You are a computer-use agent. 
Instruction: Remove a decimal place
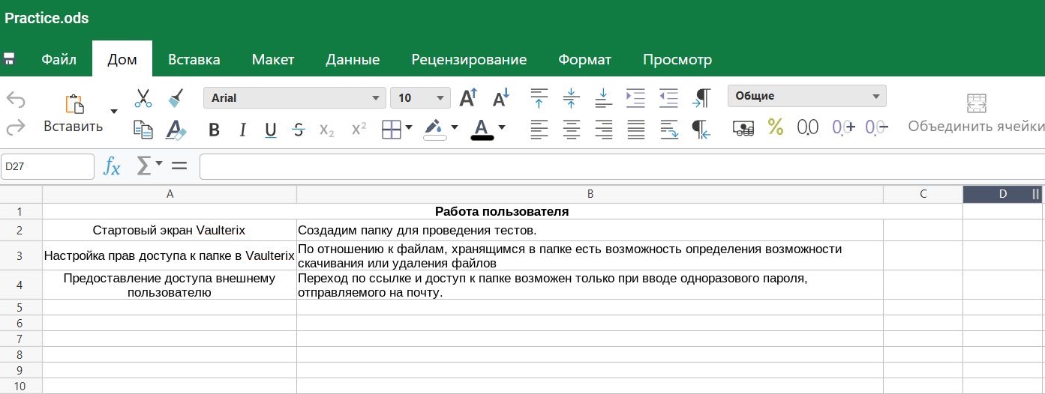pos(877,127)
